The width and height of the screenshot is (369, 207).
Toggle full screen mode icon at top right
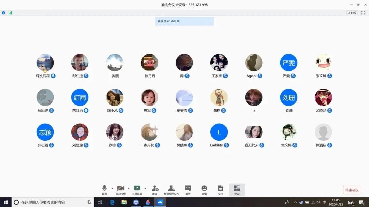pyautogui.click(x=363, y=13)
